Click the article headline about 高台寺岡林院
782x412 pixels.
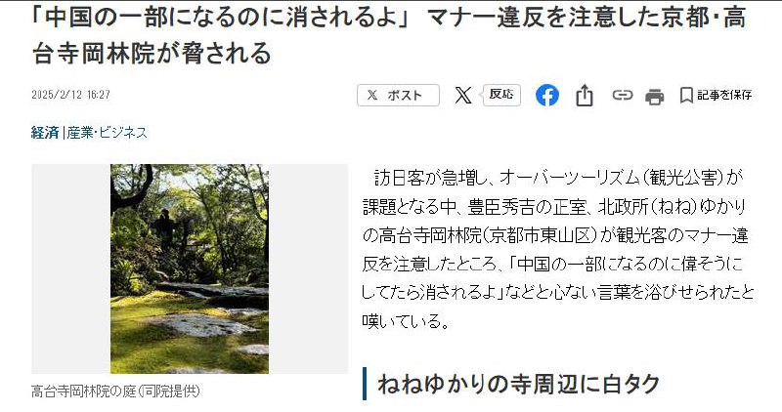coord(389,35)
